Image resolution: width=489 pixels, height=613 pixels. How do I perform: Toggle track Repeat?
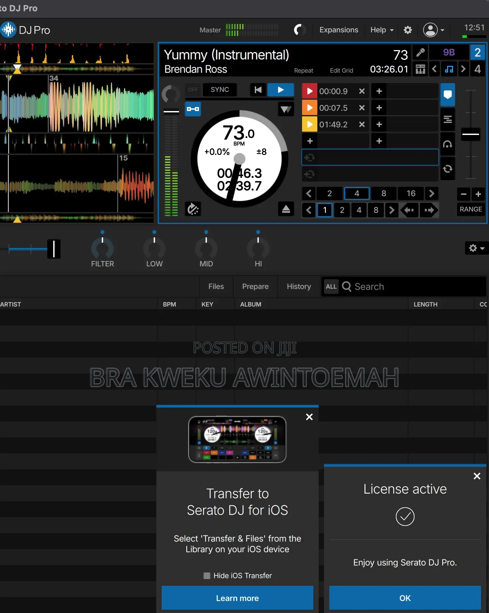[x=303, y=70]
